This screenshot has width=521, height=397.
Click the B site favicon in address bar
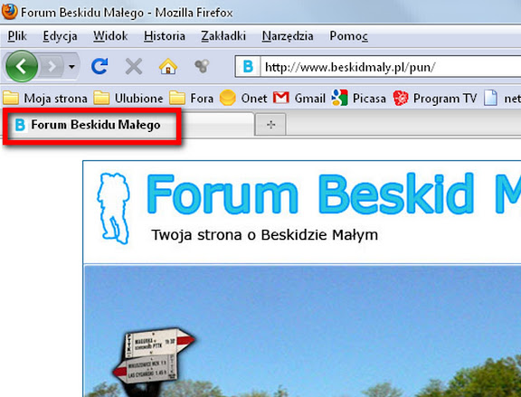pyautogui.click(x=248, y=67)
